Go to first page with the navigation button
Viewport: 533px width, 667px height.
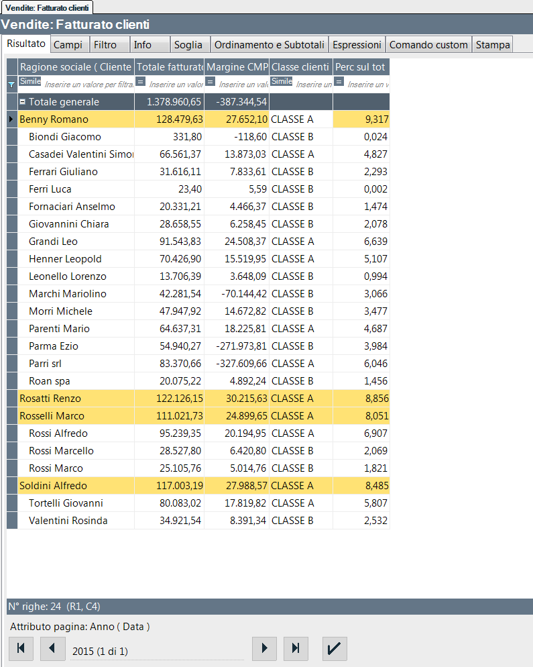coord(21,648)
